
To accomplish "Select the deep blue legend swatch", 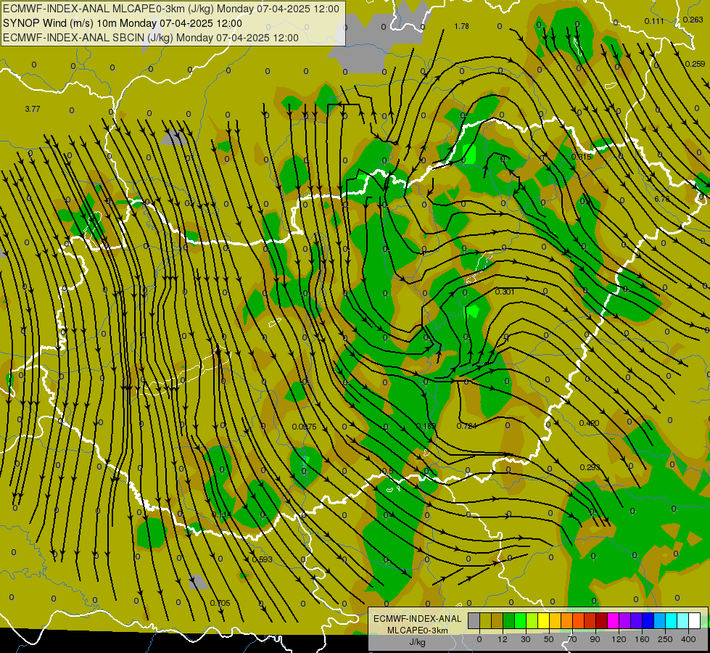I will click(x=648, y=620).
